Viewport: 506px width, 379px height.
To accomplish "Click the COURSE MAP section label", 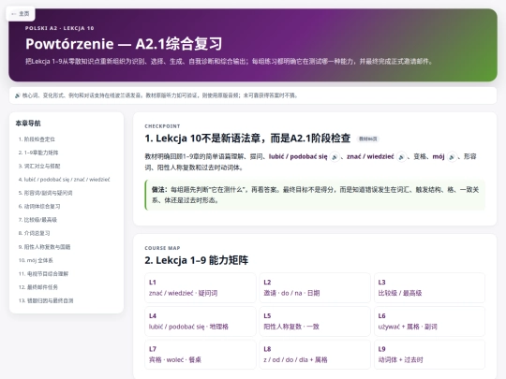I will [x=162, y=248].
